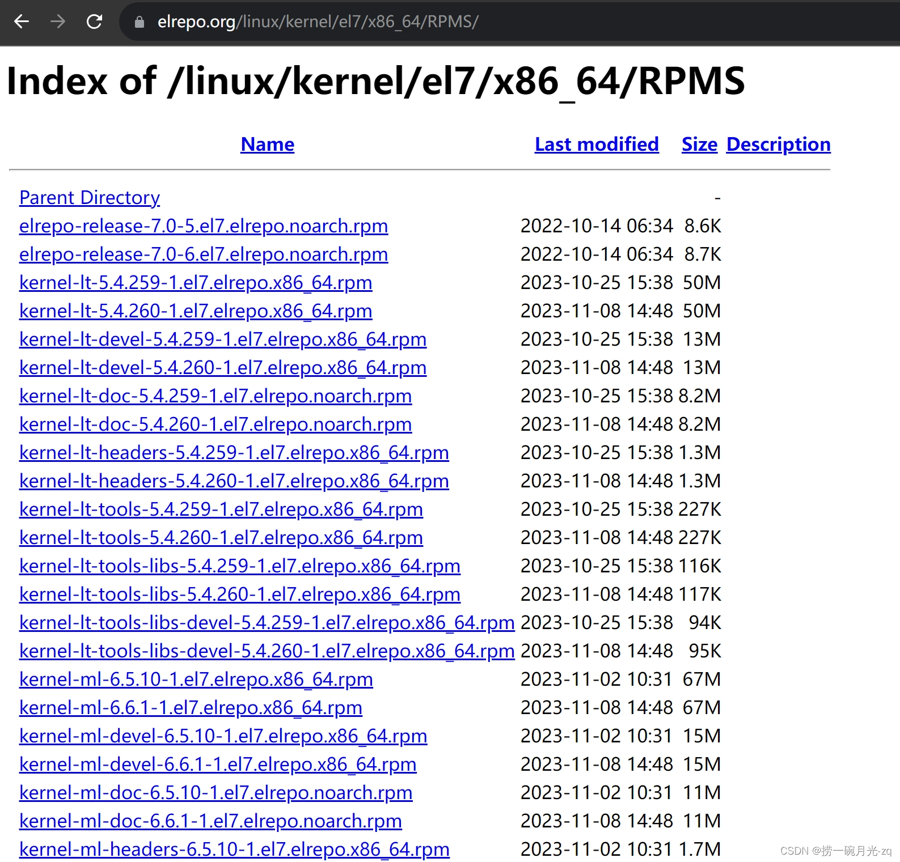Open kernel-lt-doc-5.4.260-1 noarch rpm

click(216, 424)
